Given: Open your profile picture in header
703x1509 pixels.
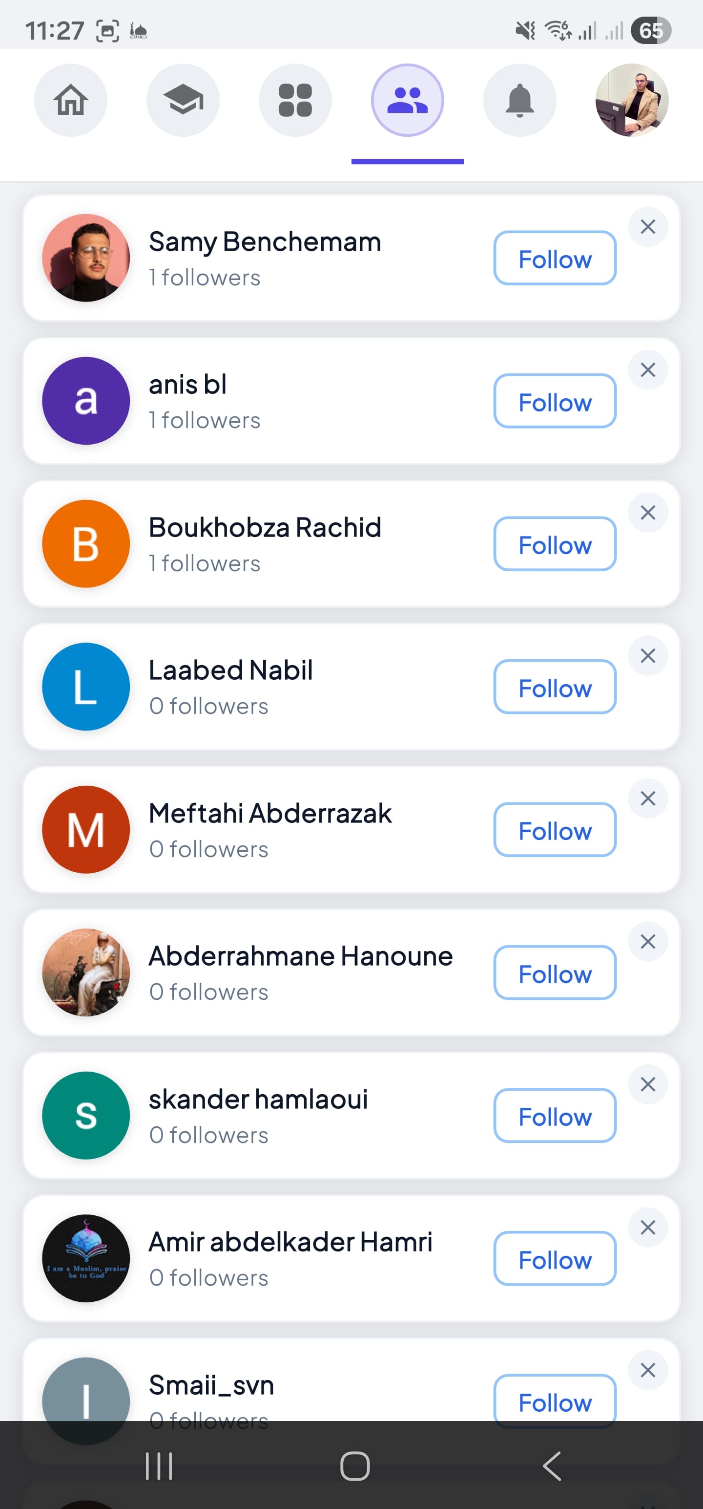Looking at the screenshot, I should coord(632,100).
